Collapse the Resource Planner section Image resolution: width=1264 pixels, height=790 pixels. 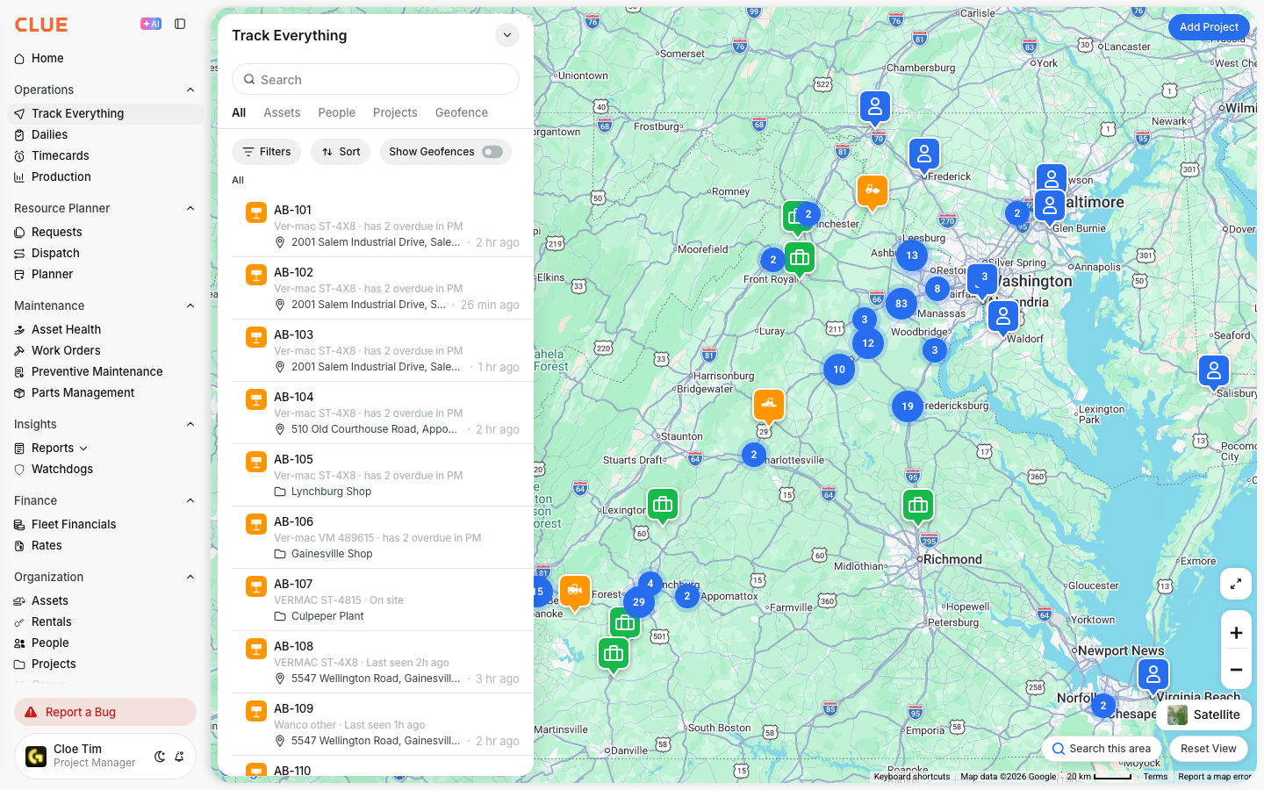[x=190, y=208]
